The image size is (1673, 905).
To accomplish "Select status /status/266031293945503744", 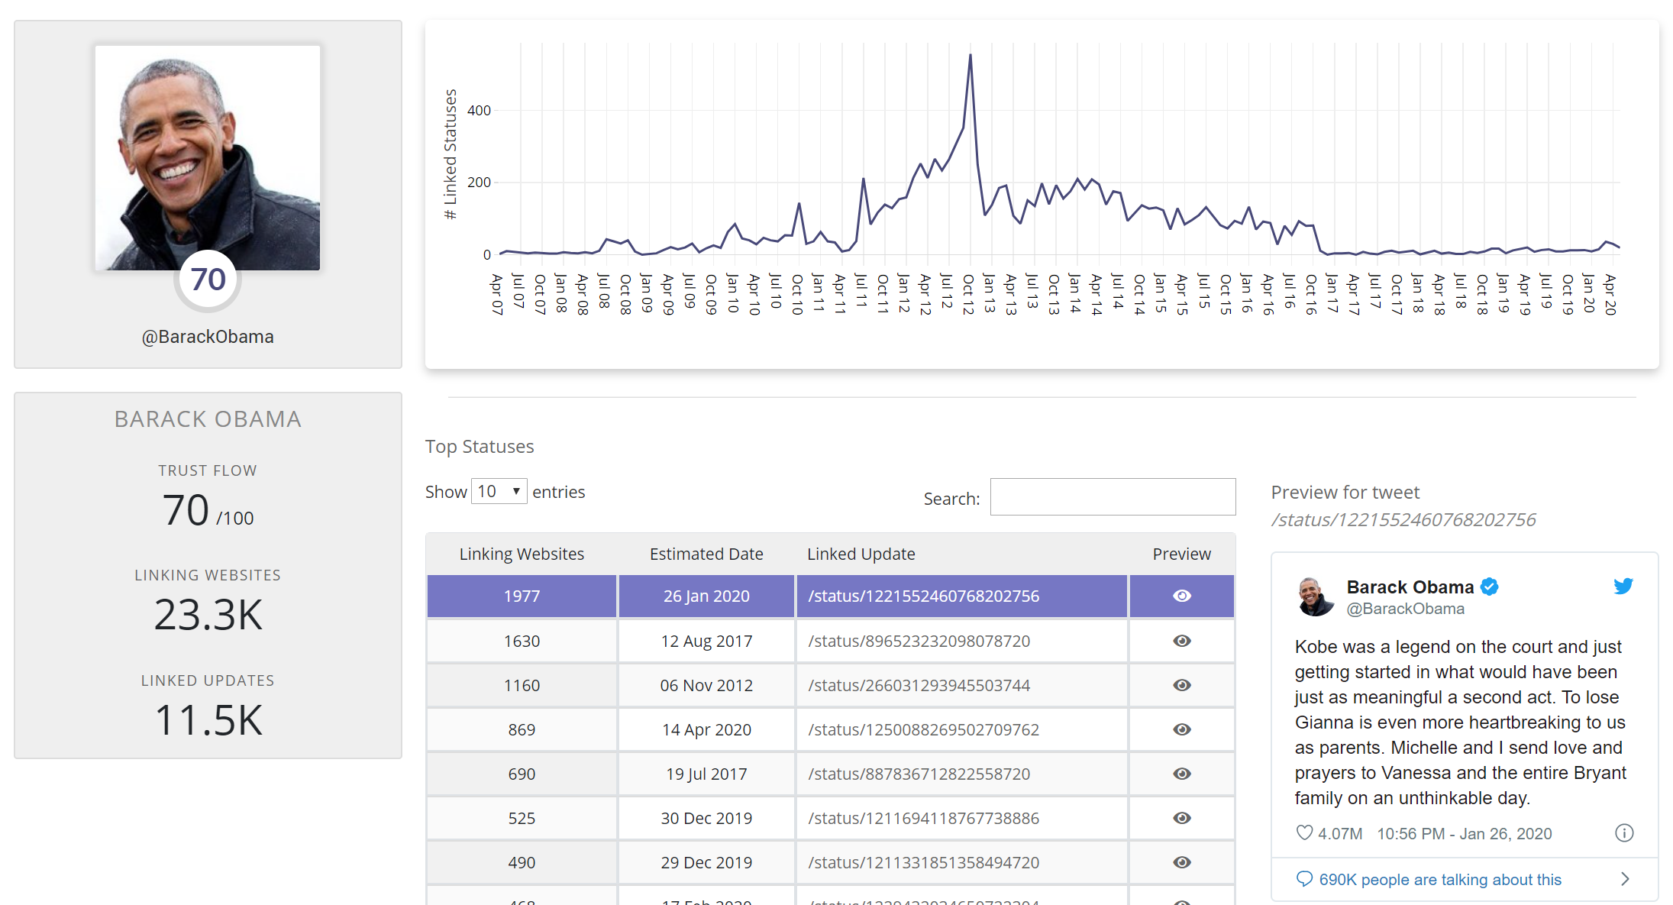I will click(919, 685).
